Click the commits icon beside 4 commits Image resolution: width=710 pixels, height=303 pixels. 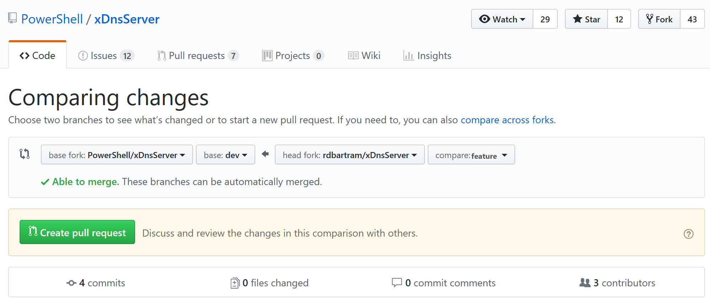coord(71,283)
